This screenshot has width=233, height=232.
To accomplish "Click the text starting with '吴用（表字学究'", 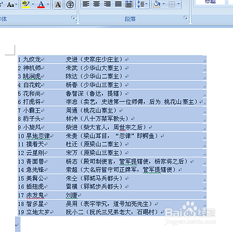I will 110,204.
